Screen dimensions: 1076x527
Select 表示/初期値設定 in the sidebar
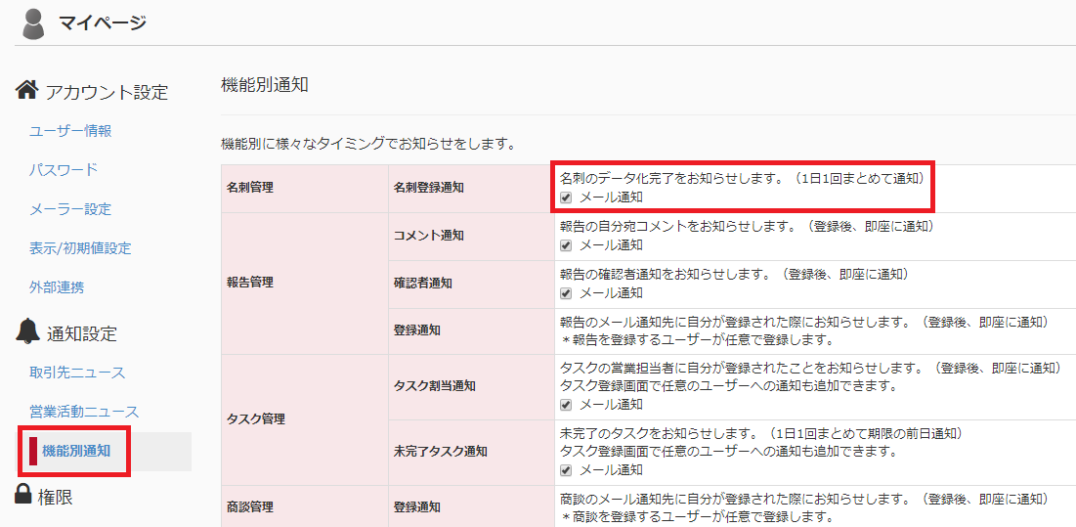coord(80,248)
